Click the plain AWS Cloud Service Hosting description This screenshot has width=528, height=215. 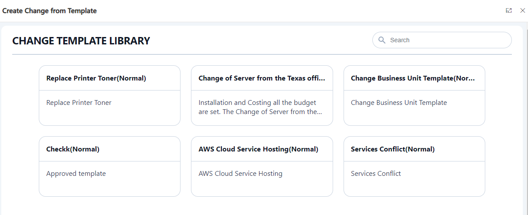click(240, 174)
